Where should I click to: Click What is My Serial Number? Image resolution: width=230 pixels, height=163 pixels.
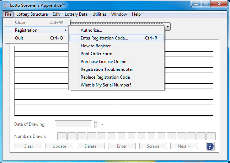pos(106,85)
